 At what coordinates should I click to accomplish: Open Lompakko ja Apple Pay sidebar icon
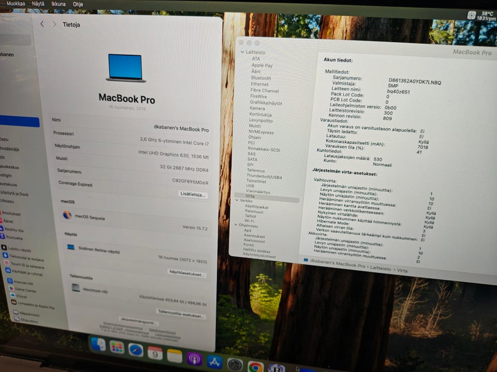(14, 302)
